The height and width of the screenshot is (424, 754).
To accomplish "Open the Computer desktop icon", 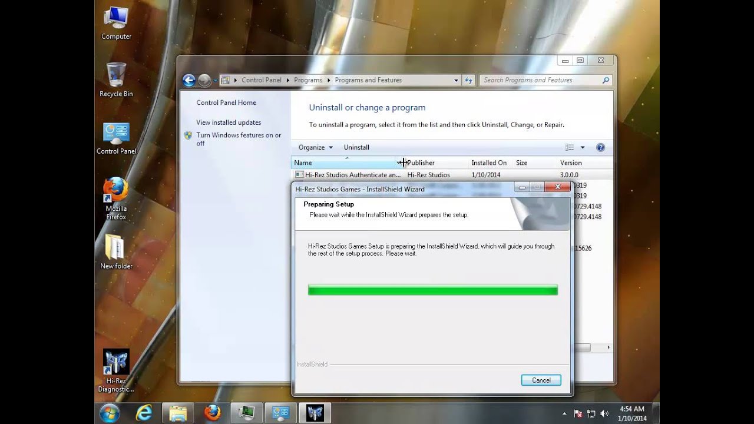I will click(116, 24).
